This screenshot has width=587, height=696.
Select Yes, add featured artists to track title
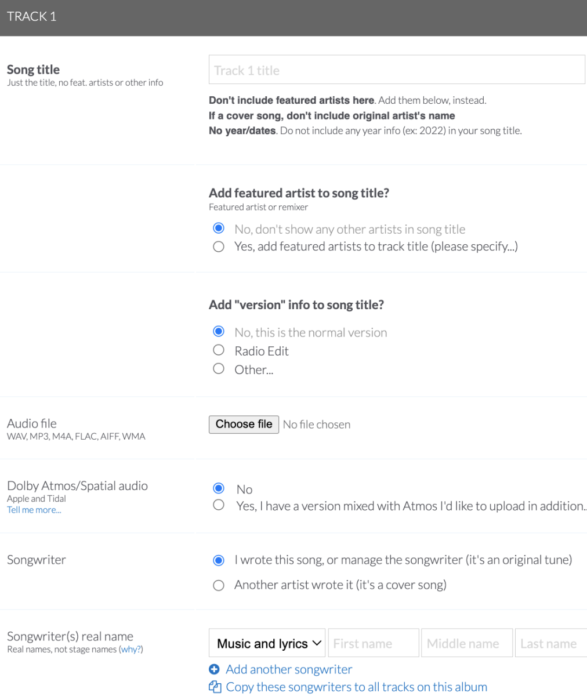[219, 247]
